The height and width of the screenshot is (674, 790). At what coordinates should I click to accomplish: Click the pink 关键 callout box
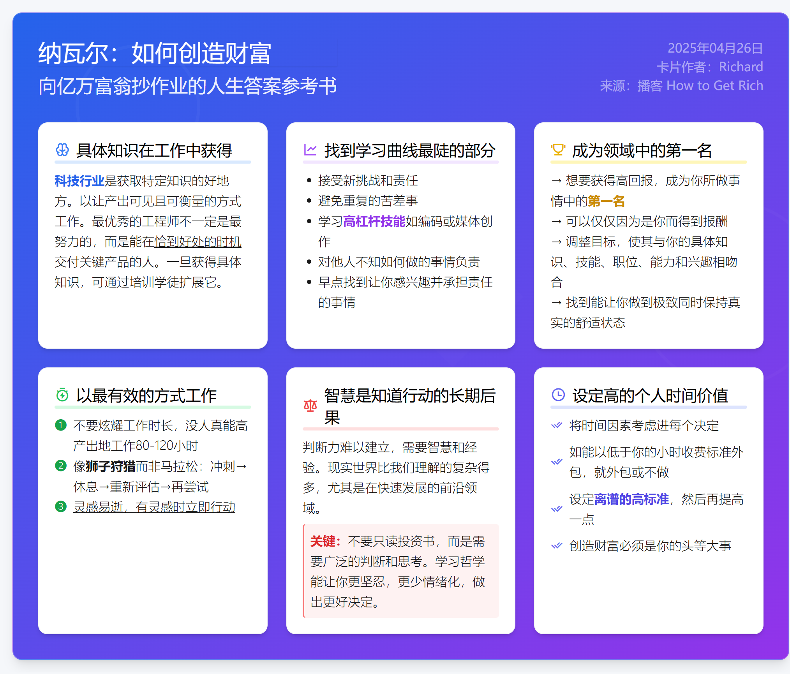tap(400, 571)
